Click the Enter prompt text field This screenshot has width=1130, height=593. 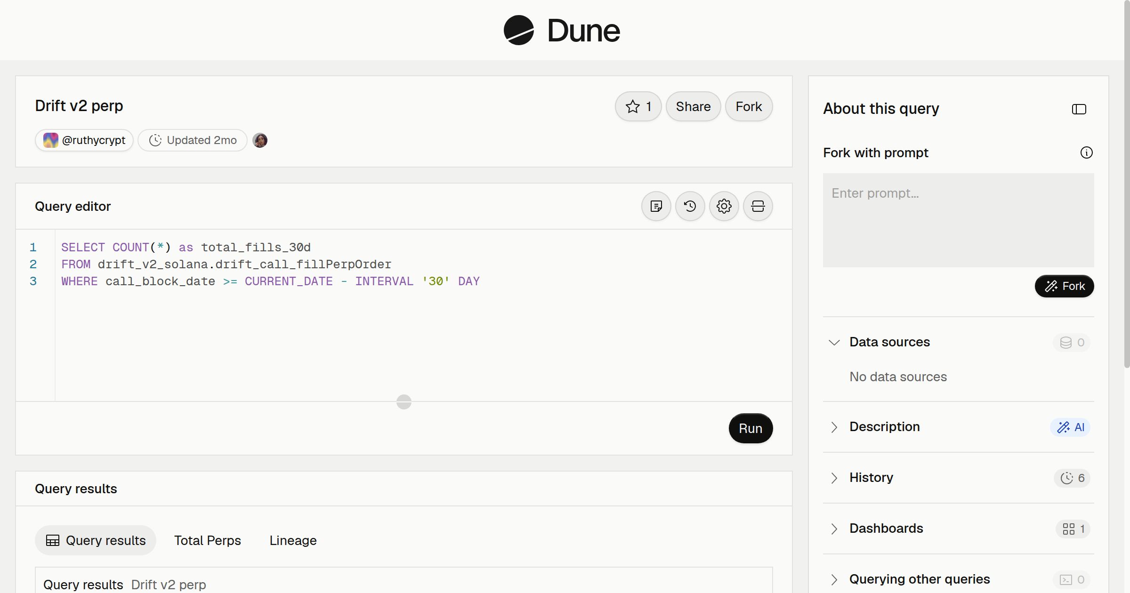click(x=959, y=220)
